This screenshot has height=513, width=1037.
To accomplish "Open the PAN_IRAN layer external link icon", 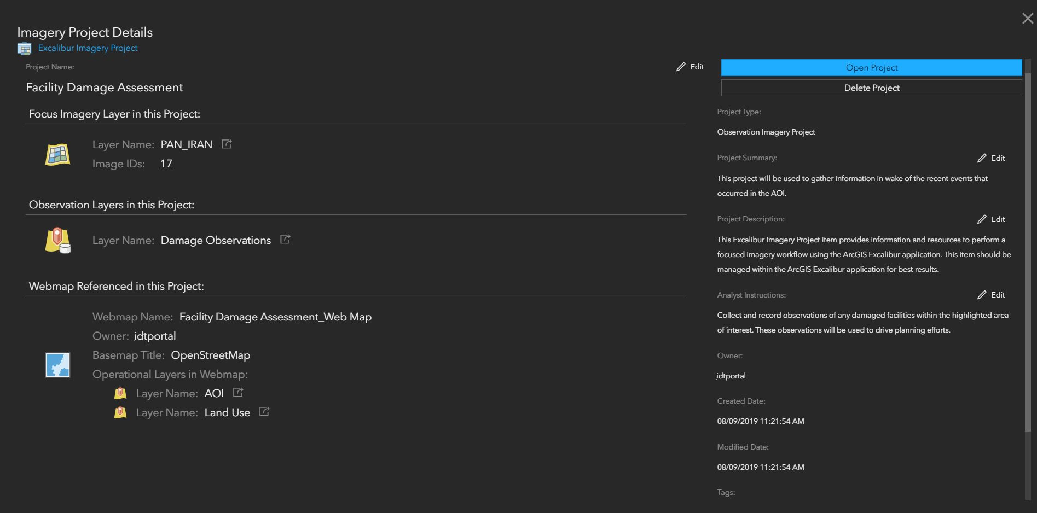I will 227,144.
